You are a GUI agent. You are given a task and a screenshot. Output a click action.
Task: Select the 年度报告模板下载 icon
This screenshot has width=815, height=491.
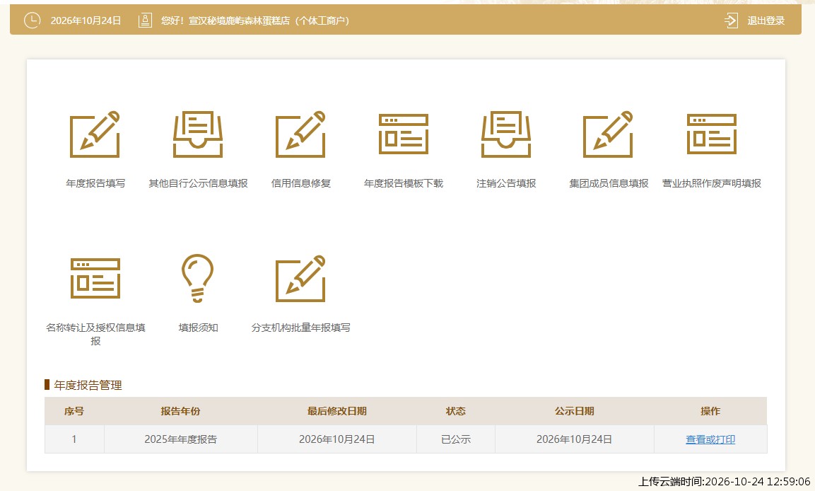pos(404,134)
